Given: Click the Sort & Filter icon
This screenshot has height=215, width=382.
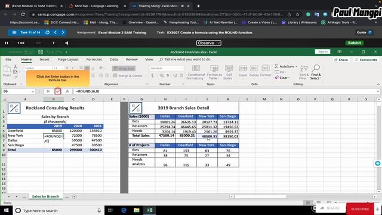Looking at the screenshot, I should click(304, 68).
